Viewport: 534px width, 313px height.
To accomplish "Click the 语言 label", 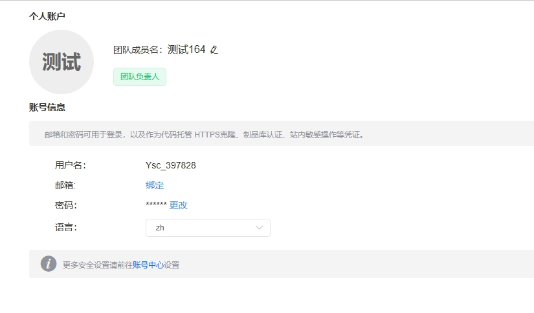I will (x=66, y=227).
